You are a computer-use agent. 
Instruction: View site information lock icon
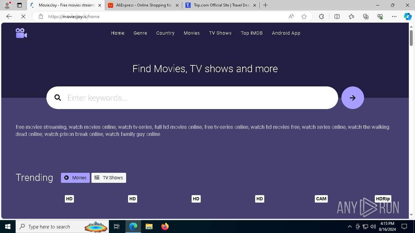41,17
